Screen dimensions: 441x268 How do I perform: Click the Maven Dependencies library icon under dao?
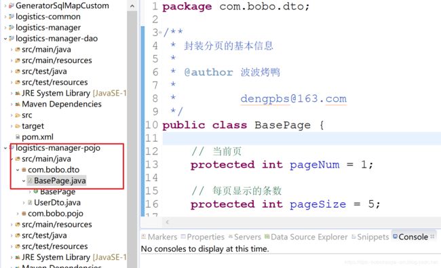point(18,104)
